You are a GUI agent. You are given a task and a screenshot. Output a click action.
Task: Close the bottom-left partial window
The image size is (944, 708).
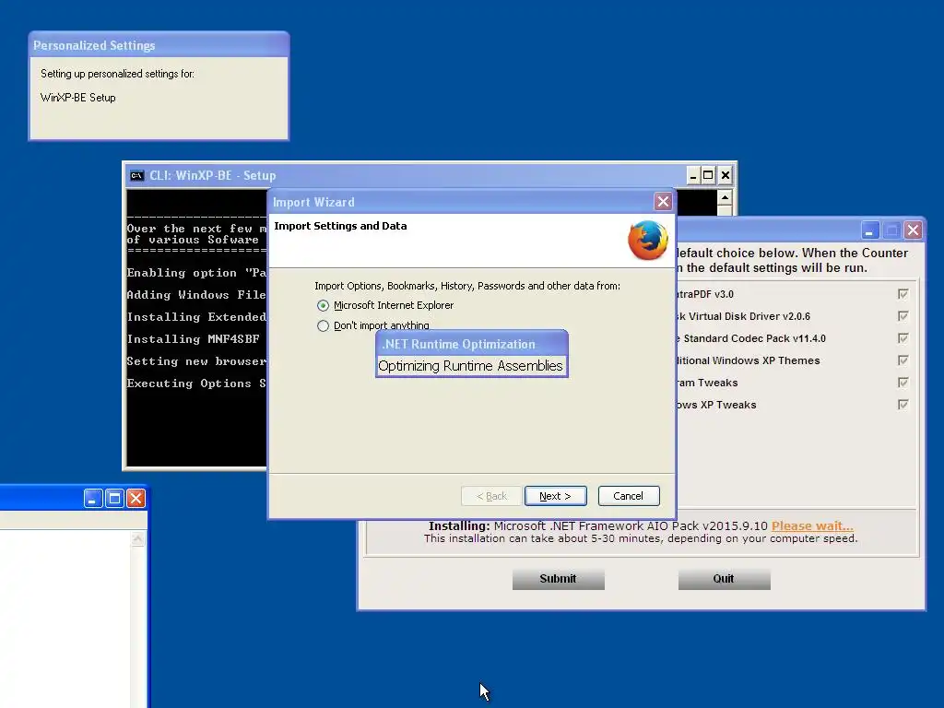tap(136, 499)
